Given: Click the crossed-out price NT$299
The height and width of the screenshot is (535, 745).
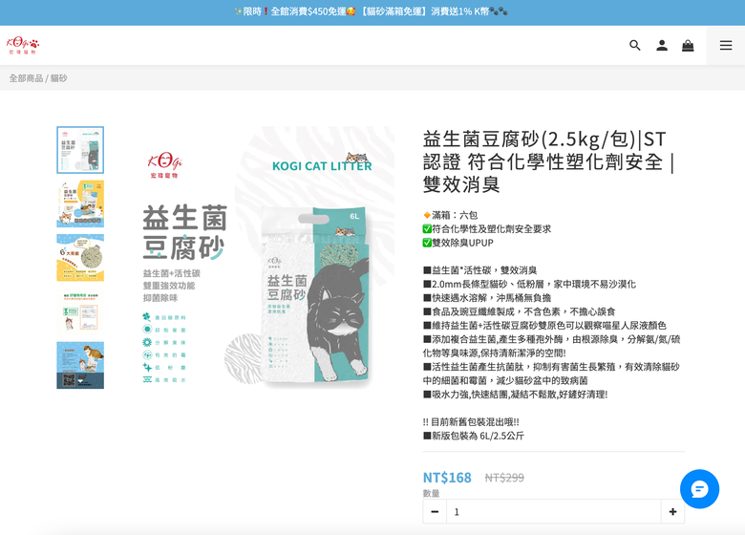Looking at the screenshot, I should (x=504, y=478).
